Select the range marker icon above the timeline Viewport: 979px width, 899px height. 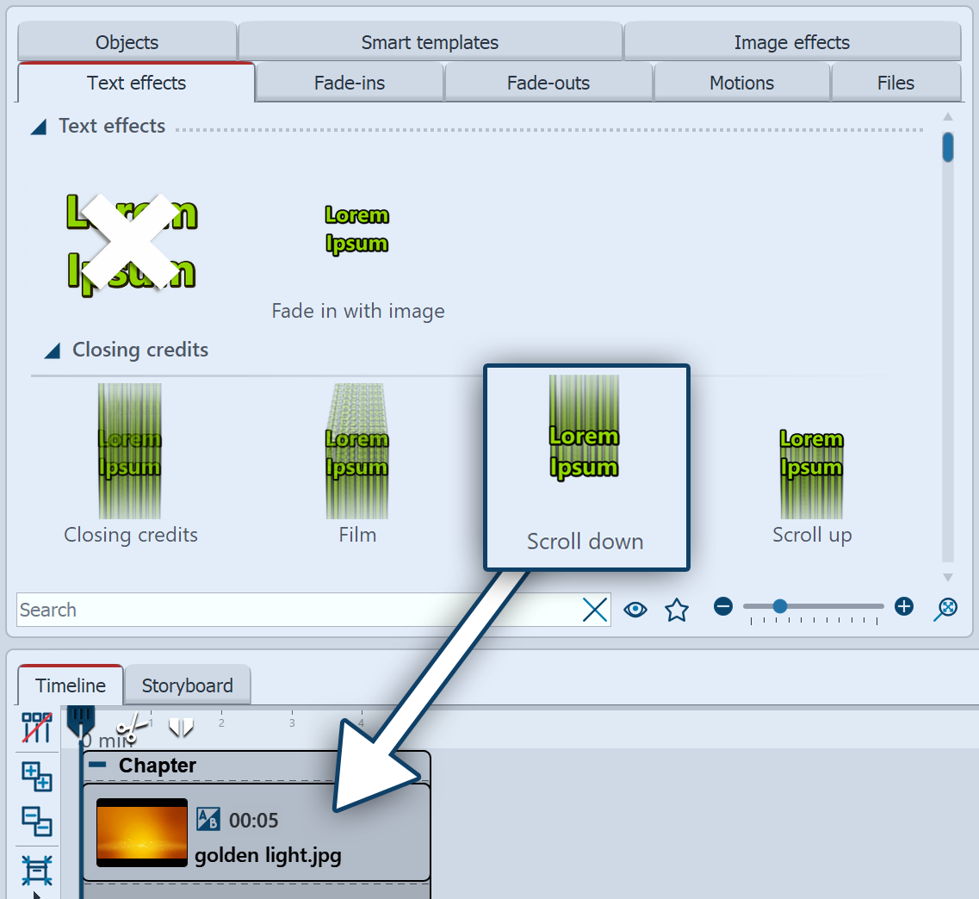pyautogui.click(x=181, y=728)
